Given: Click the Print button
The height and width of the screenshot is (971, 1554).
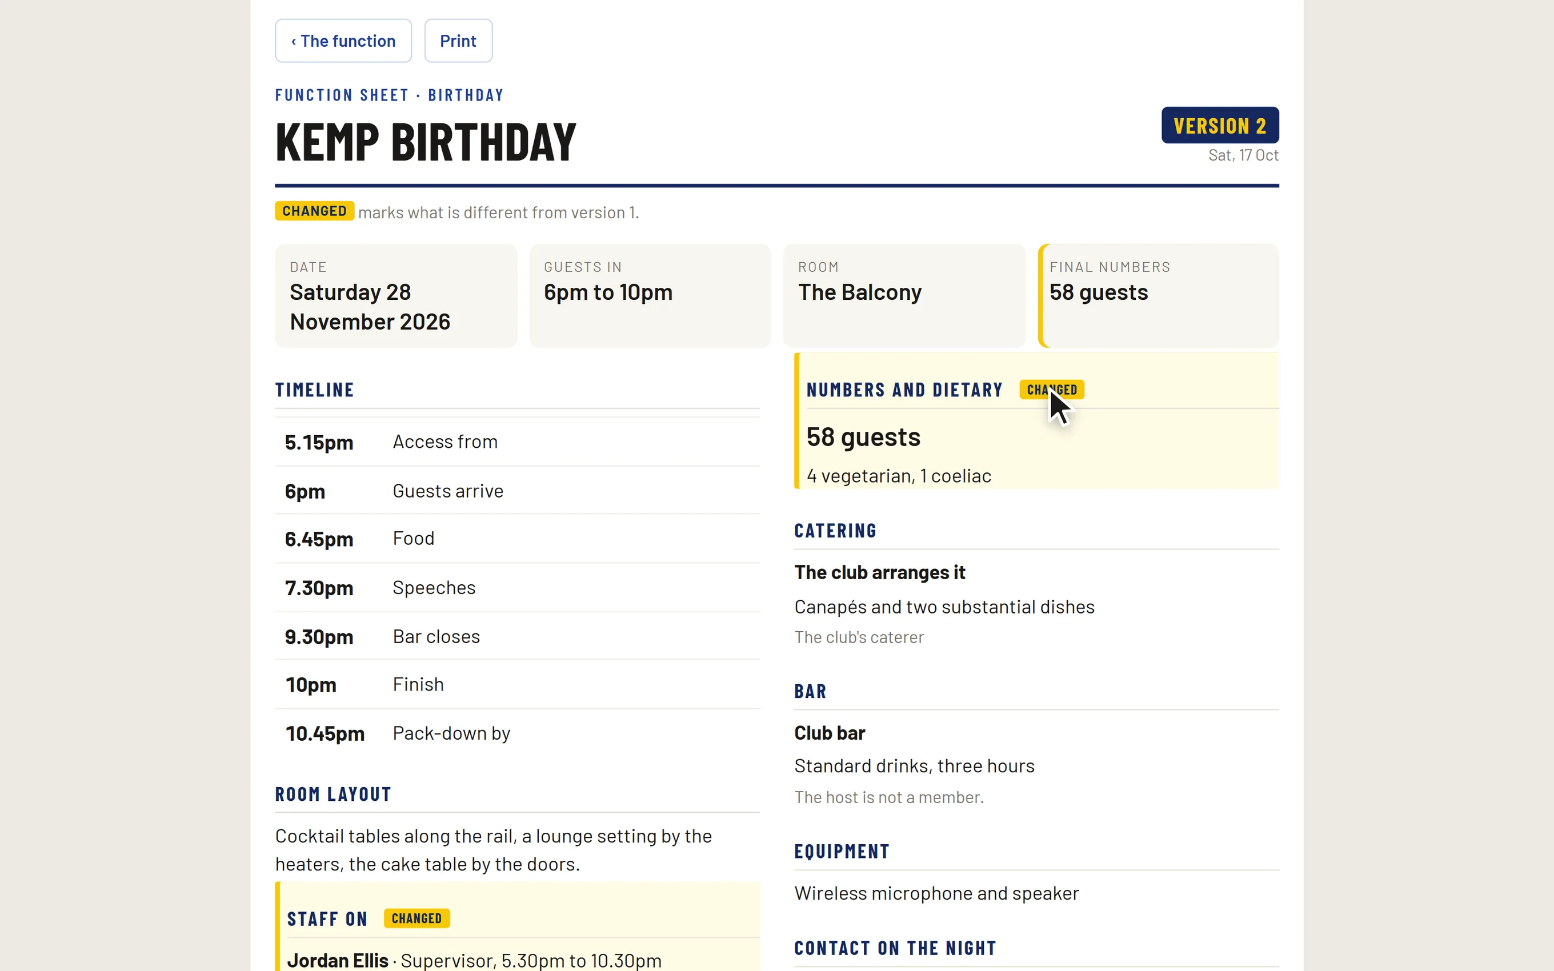Looking at the screenshot, I should tap(458, 41).
